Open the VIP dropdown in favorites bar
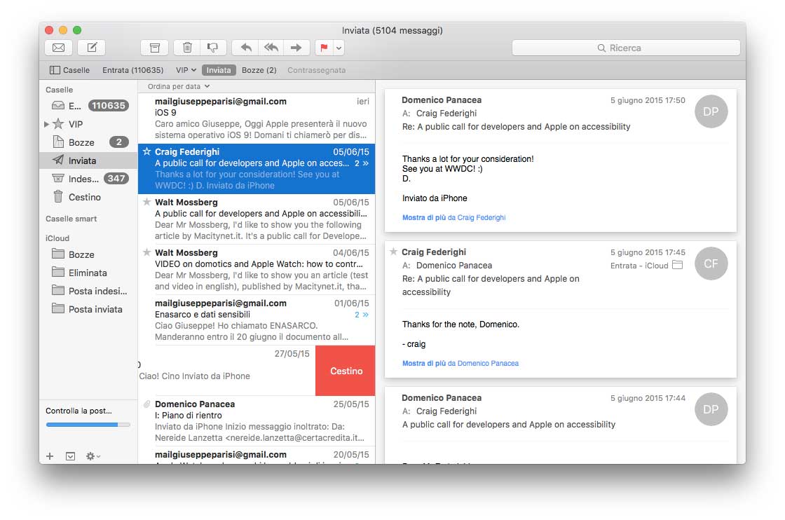This screenshot has height=520, width=785. (x=186, y=70)
